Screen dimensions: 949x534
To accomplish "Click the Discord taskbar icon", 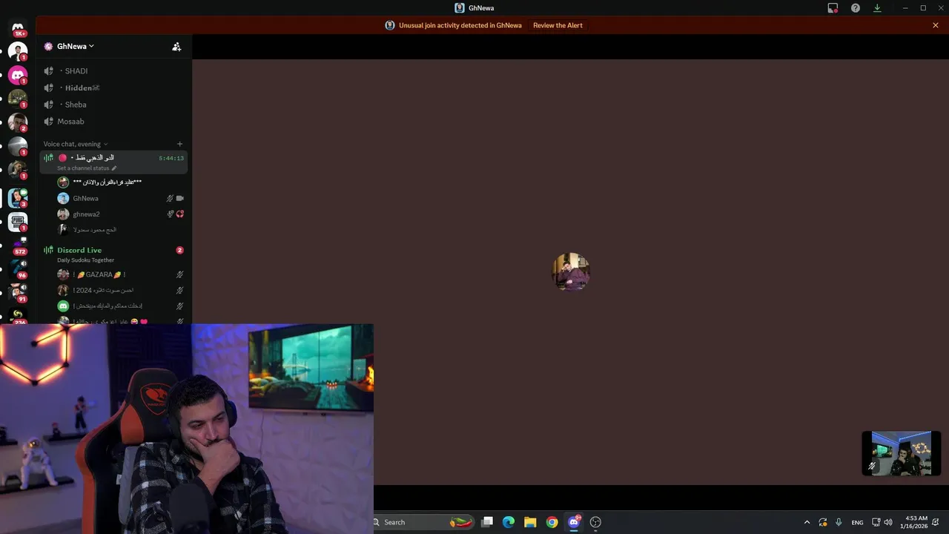I will point(574,522).
